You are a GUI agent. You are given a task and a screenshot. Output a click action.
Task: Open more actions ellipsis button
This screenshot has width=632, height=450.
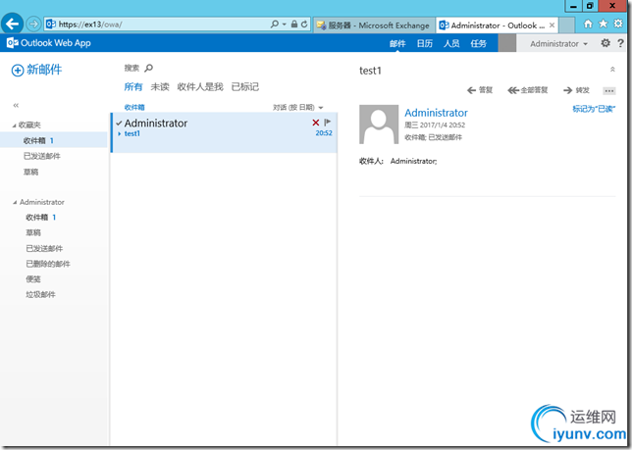click(x=609, y=90)
